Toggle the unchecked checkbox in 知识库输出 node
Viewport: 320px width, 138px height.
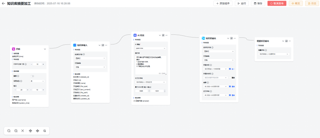pyautogui.click(x=230, y=78)
